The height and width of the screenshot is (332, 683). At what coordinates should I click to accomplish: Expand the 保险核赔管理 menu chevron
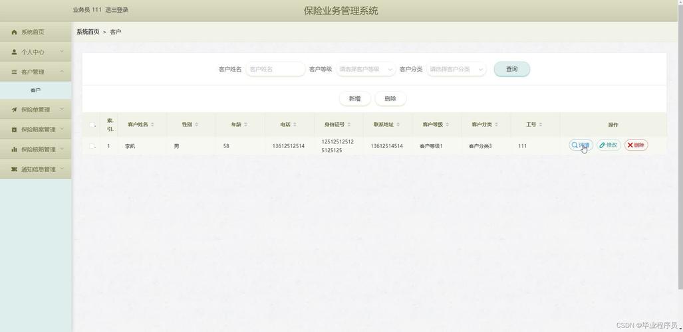tap(62, 149)
